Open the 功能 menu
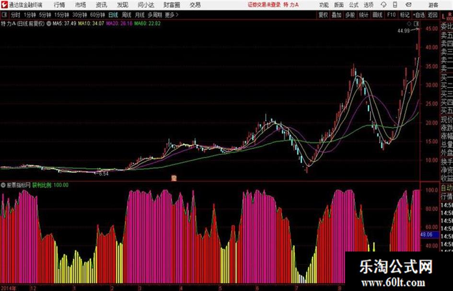453x291 pixels. [x=324, y=5]
